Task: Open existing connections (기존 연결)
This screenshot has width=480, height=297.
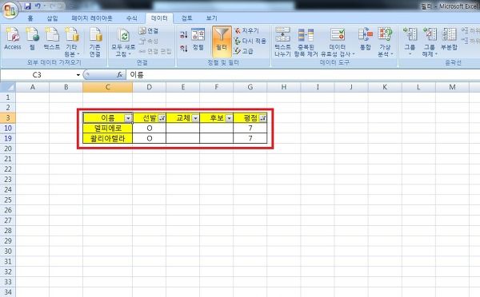Action: pyautogui.click(x=95, y=42)
